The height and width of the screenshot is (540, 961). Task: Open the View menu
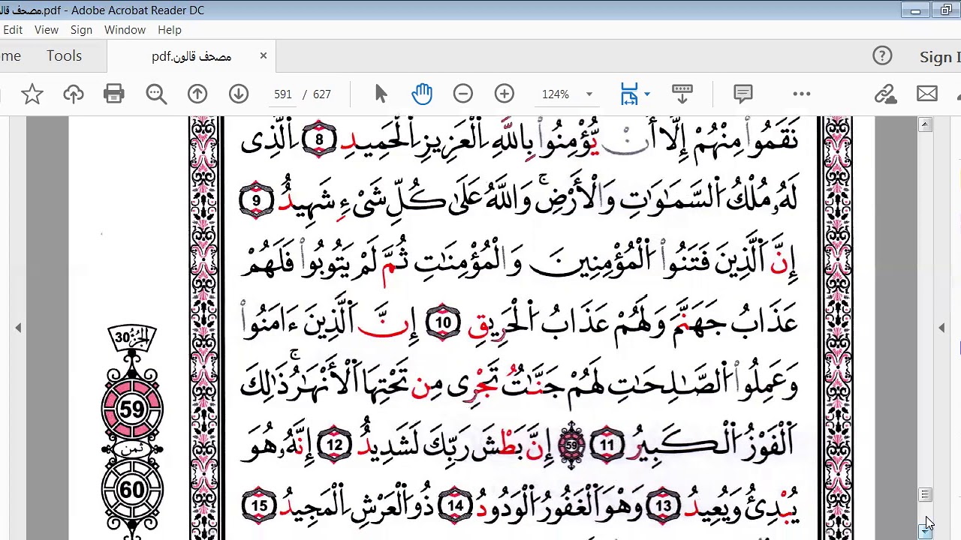[46, 30]
